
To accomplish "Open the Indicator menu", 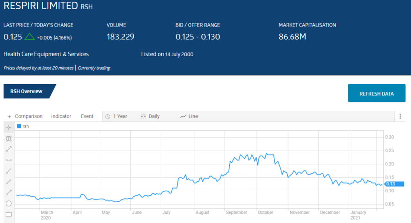I will (x=61, y=116).
